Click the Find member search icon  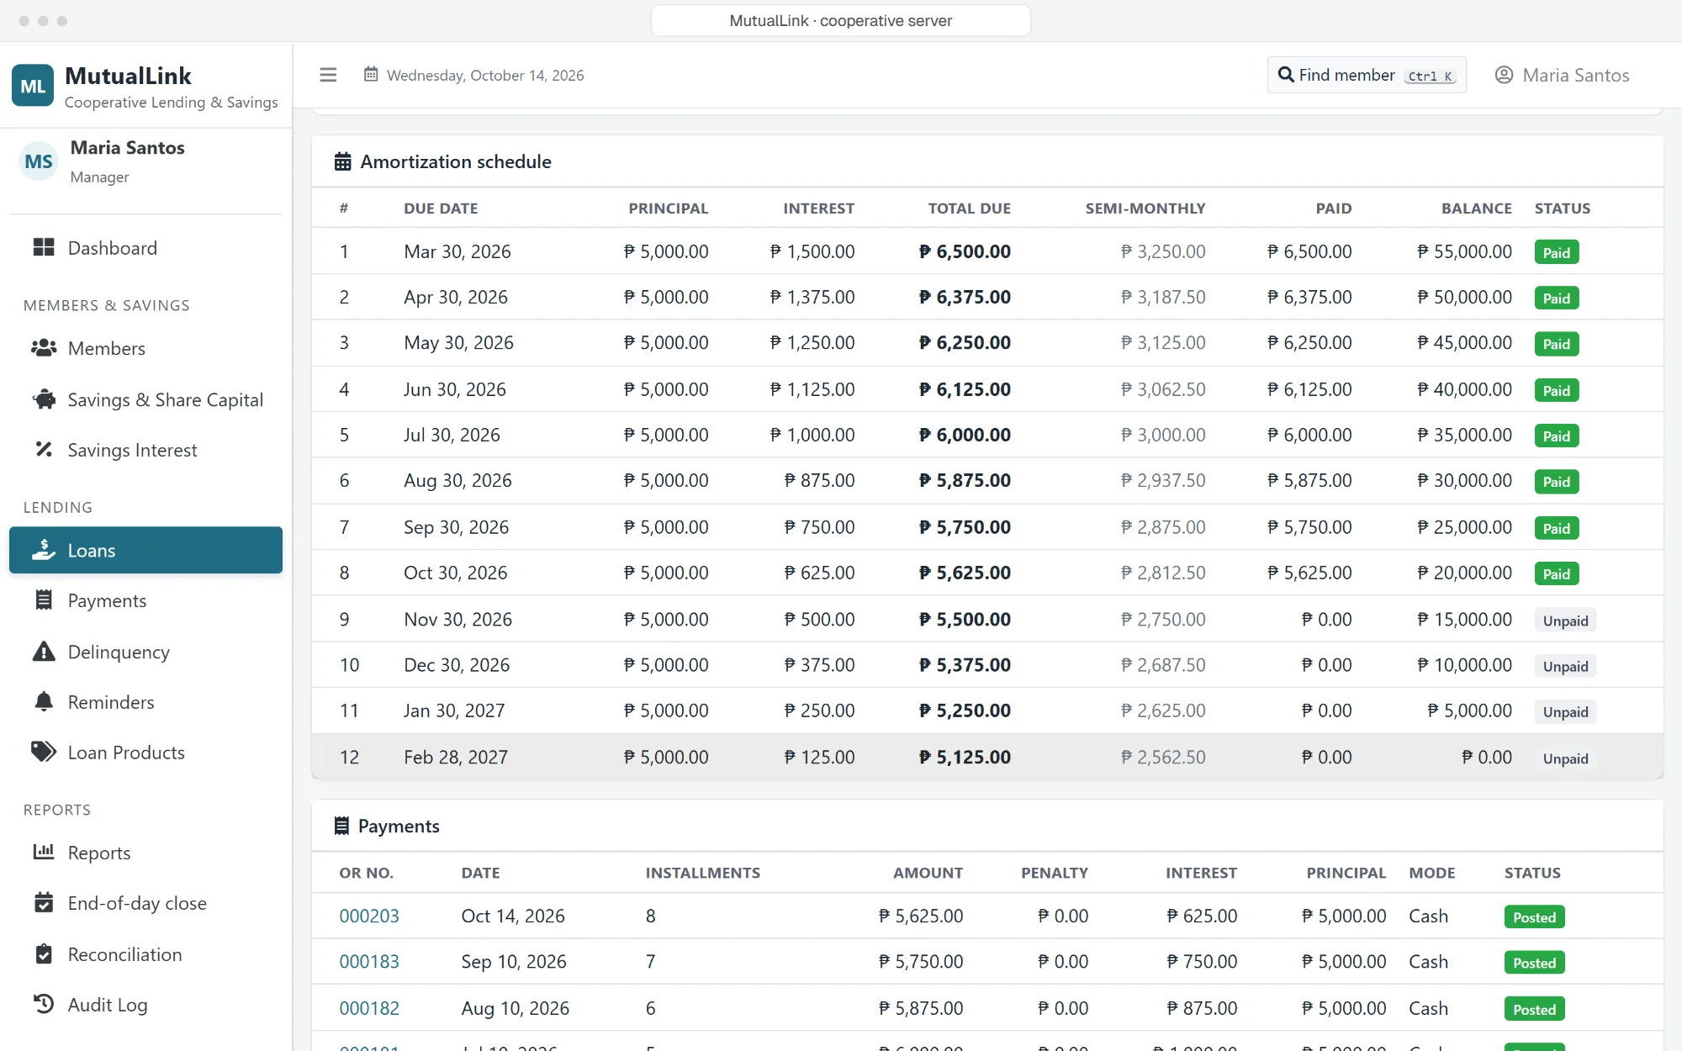[x=1286, y=75]
